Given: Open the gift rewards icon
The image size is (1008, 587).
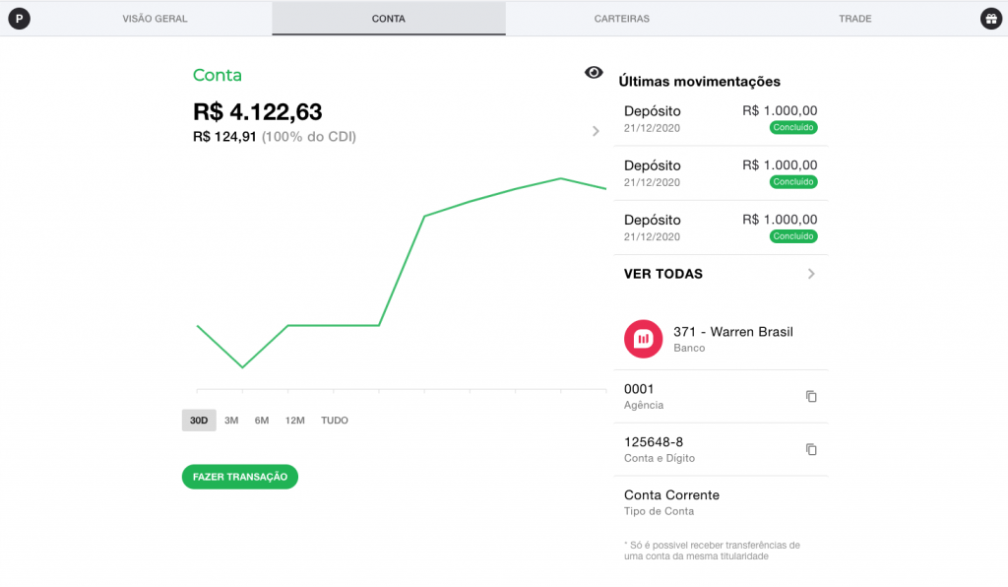Looking at the screenshot, I should click(990, 19).
